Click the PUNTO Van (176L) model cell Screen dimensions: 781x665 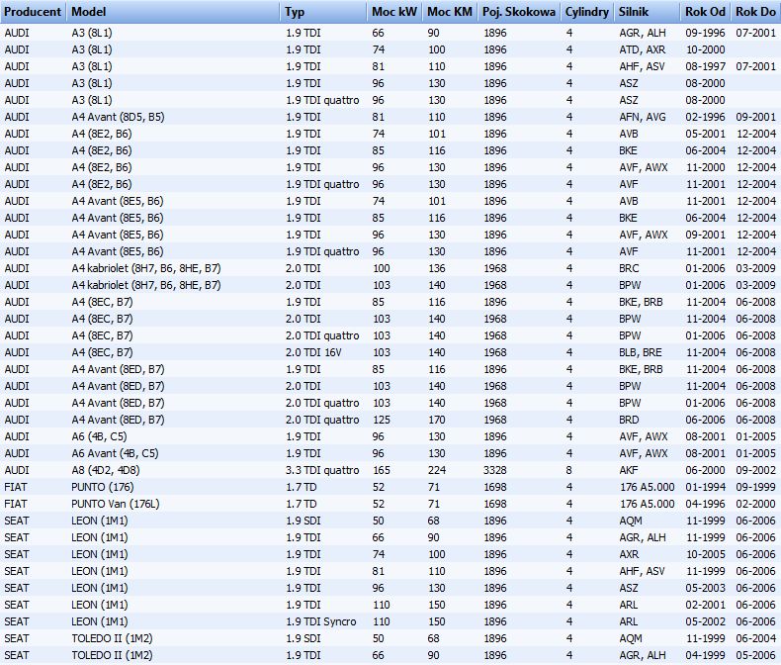[116, 504]
